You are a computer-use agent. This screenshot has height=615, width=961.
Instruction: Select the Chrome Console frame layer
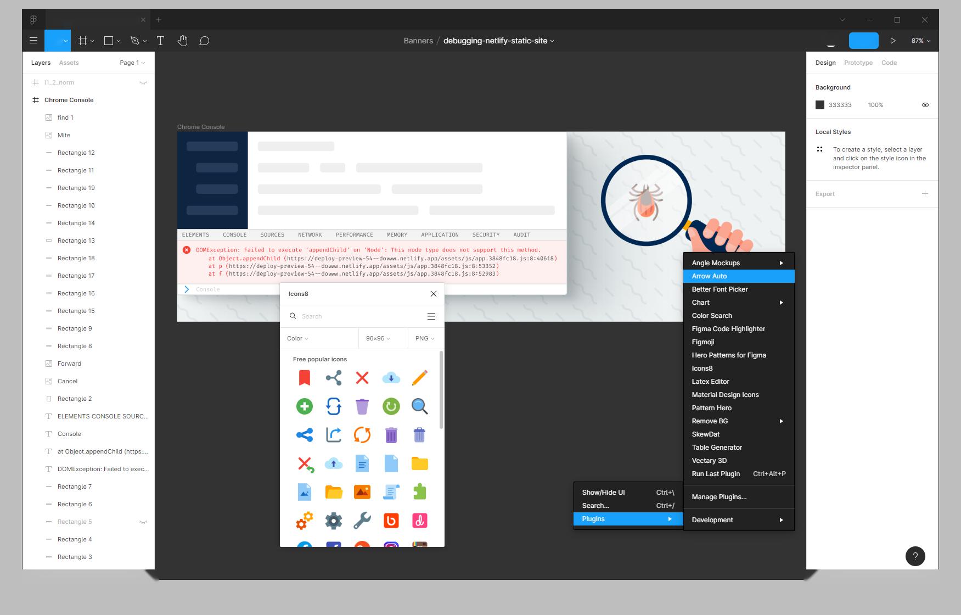coord(88,100)
